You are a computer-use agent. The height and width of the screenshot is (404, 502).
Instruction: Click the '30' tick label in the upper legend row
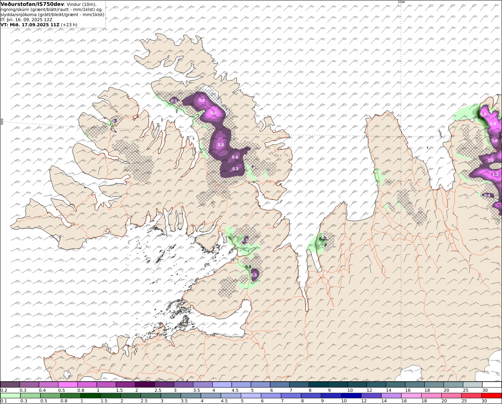tap(485, 390)
